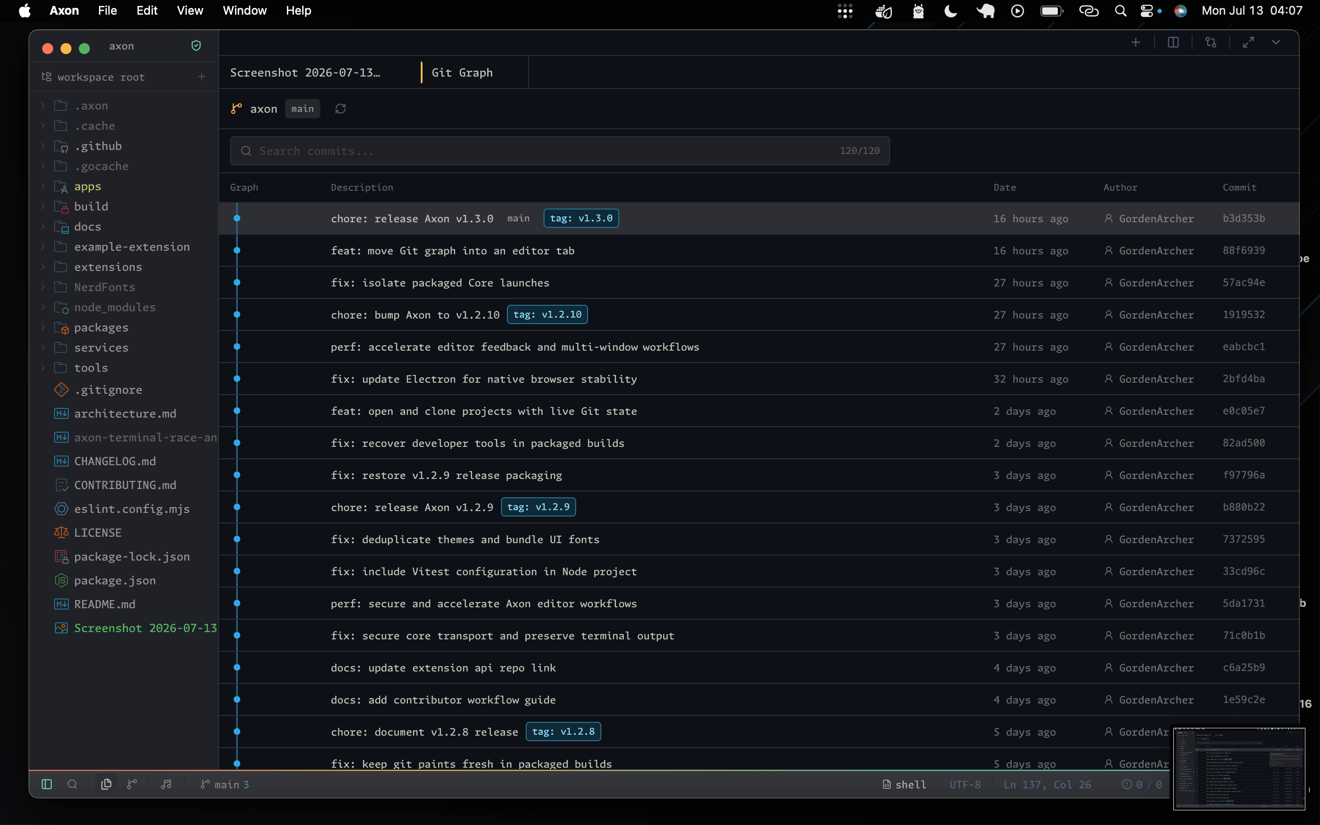The image size is (1320, 825).
Task: Click Ln 137, Col 26 position indicator
Action: pyautogui.click(x=1047, y=784)
